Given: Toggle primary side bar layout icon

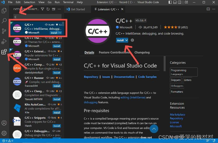Looking at the screenshot, I should click(170, 2).
